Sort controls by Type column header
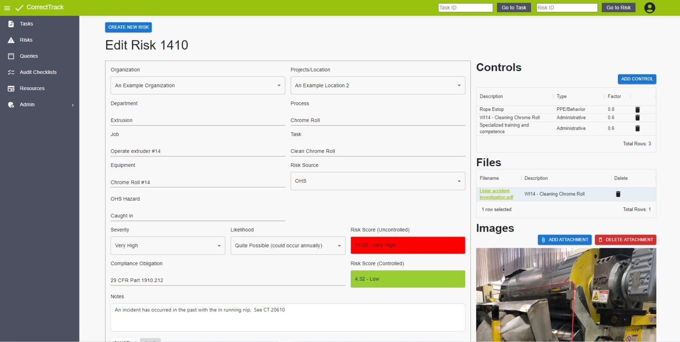The image size is (680, 342). point(561,96)
